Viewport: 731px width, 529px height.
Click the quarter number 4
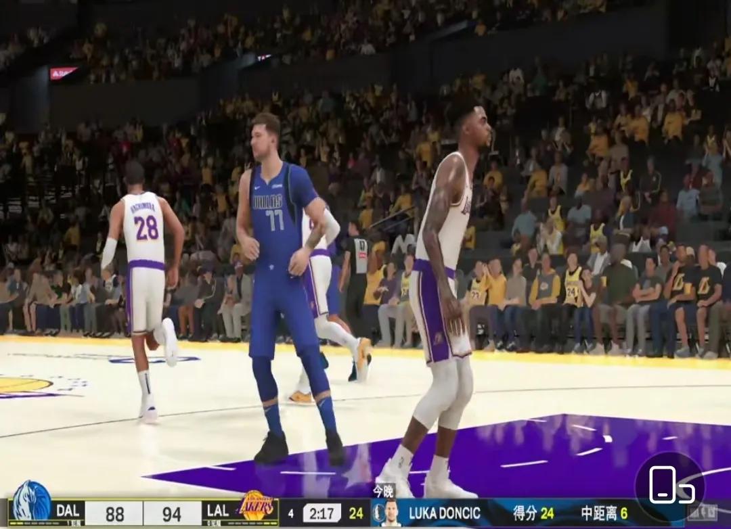(x=291, y=513)
